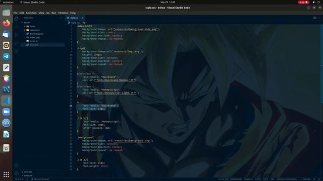Click style.css in the breadcrumb

point(75,23)
